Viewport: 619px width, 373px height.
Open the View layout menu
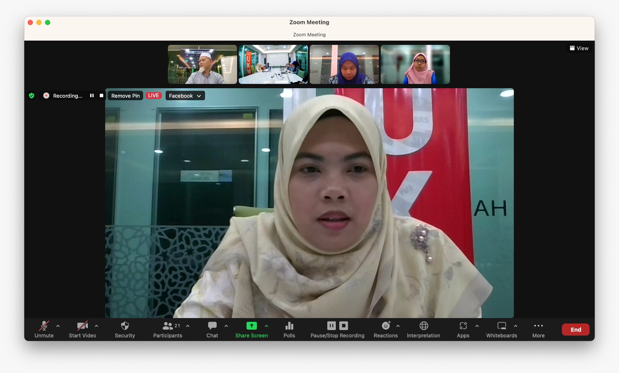(x=579, y=48)
